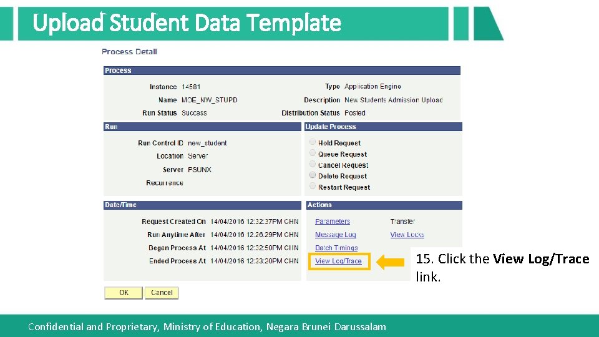Click the server name PSUNX
599x337 pixels.
tap(200, 170)
